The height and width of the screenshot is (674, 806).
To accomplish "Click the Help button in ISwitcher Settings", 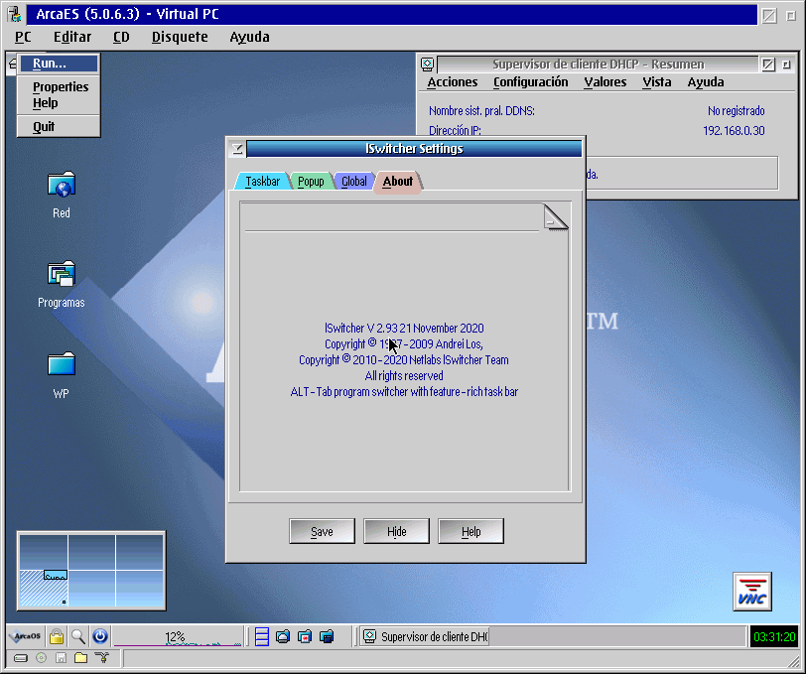I will pos(470,531).
